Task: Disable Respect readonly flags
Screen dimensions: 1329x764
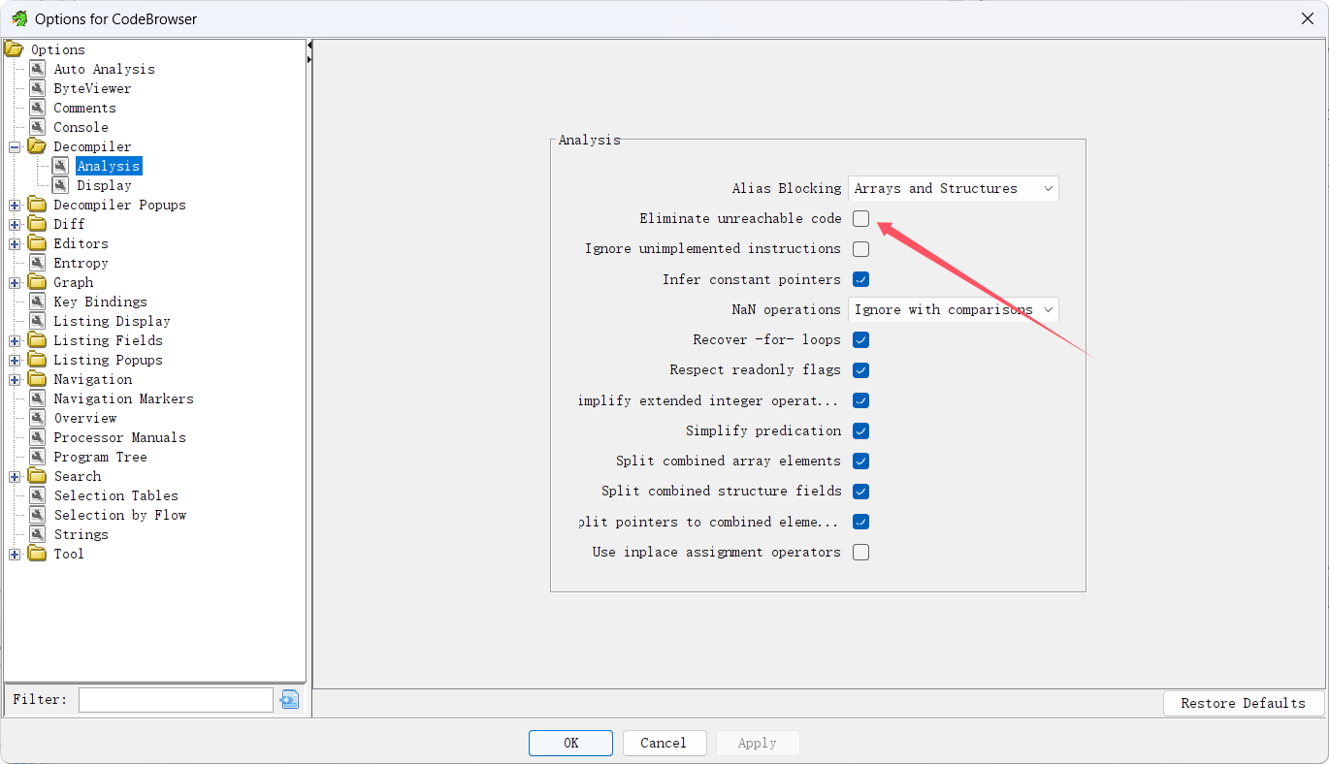Action: pos(860,370)
